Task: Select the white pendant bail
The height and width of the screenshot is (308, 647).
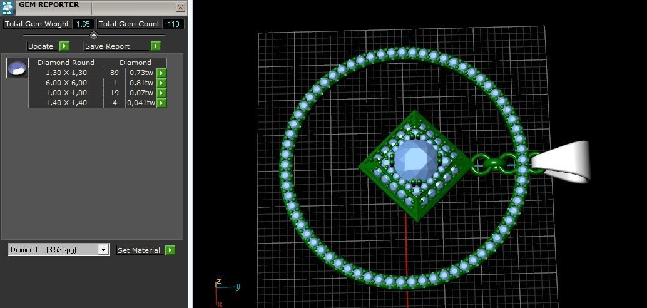Action: point(563,162)
